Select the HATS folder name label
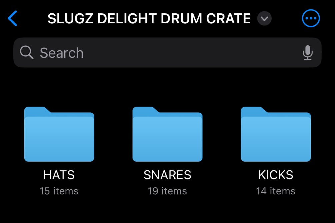The image size is (335, 223). pyautogui.click(x=59, y=175)
